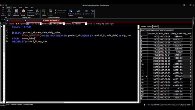Open the Scheduler tool

31,15
